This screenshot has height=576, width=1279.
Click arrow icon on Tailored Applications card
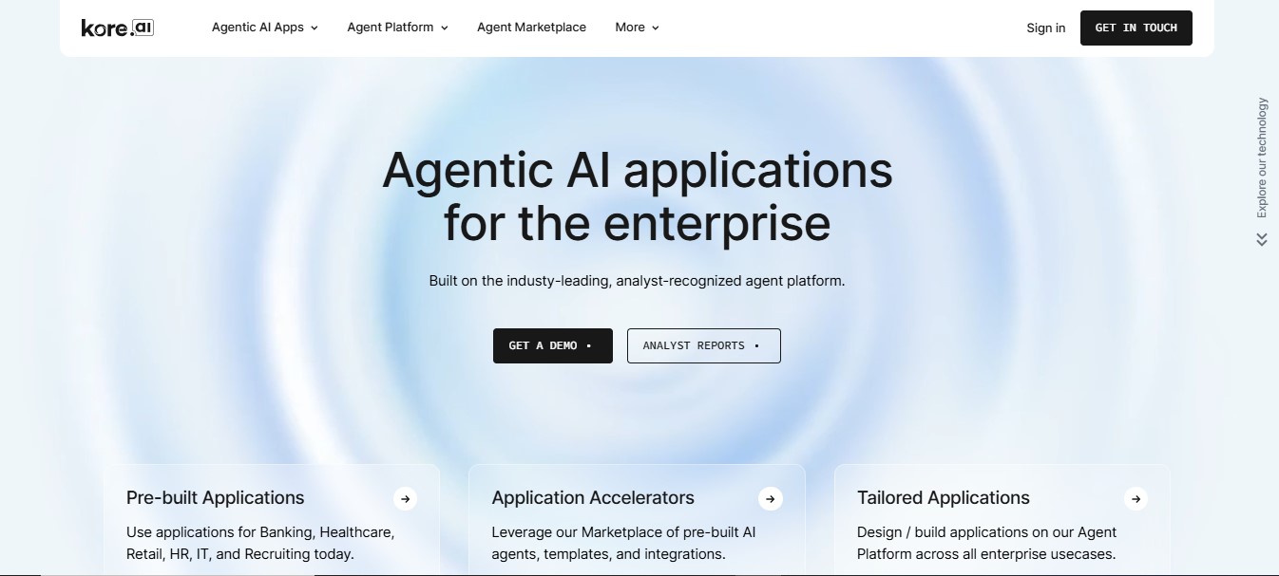pos(1136,498)
